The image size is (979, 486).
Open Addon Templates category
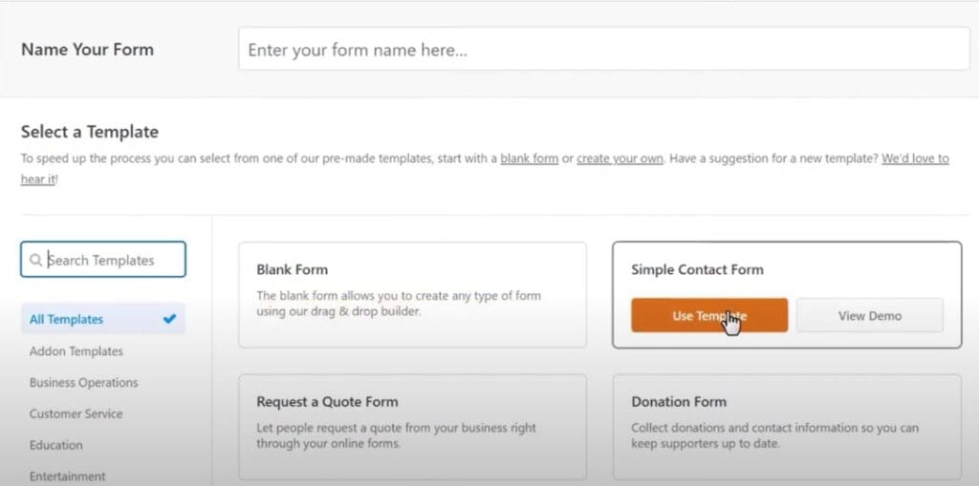click(76, 351)
